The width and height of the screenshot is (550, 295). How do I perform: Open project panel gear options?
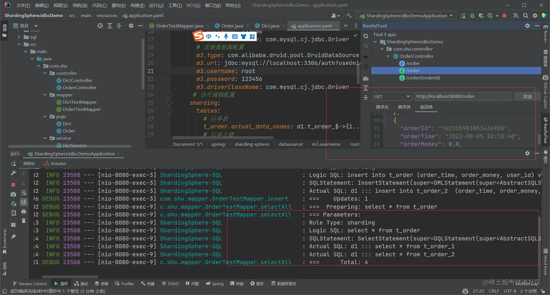tap(131, 26)
